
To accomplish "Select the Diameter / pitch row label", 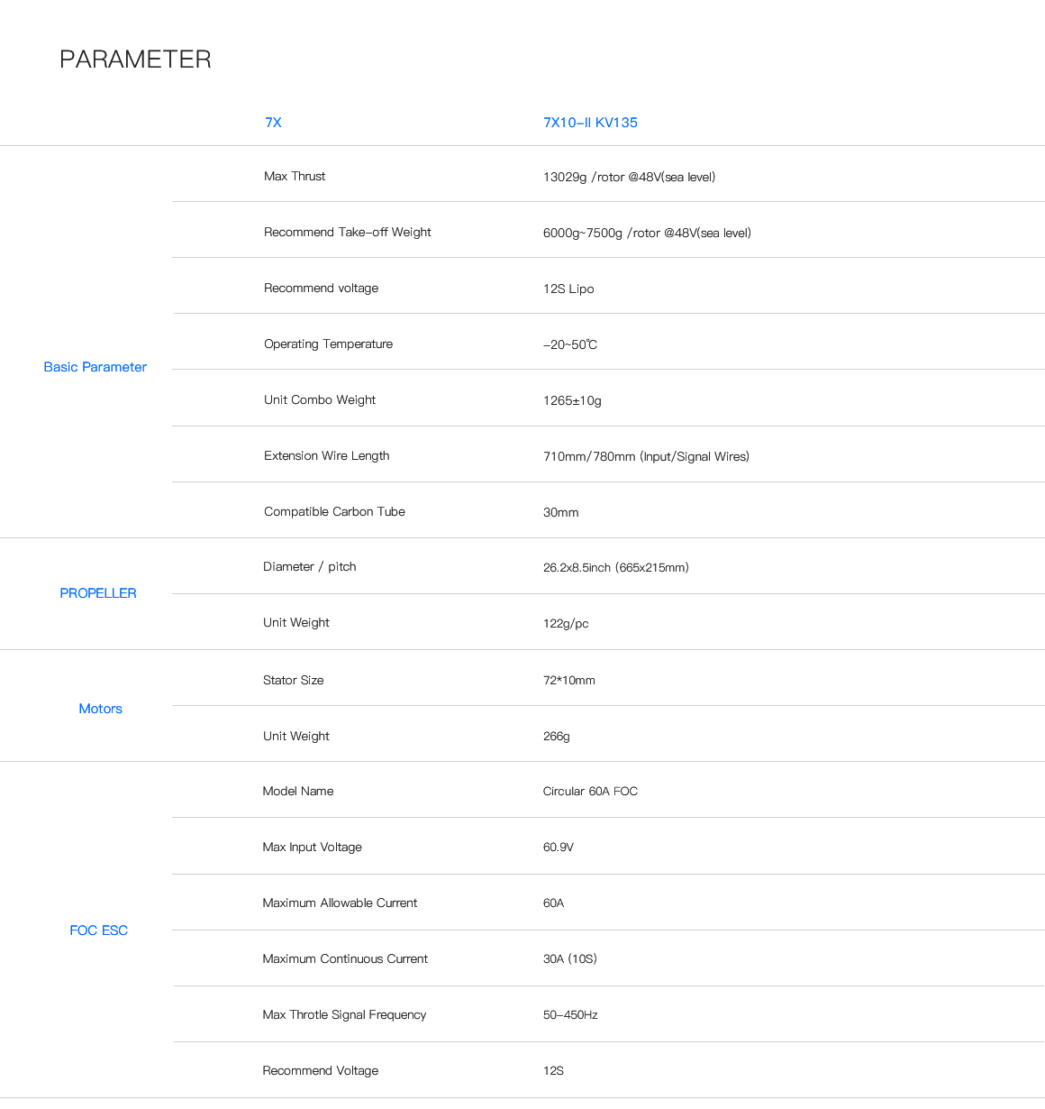I will 309,567.
